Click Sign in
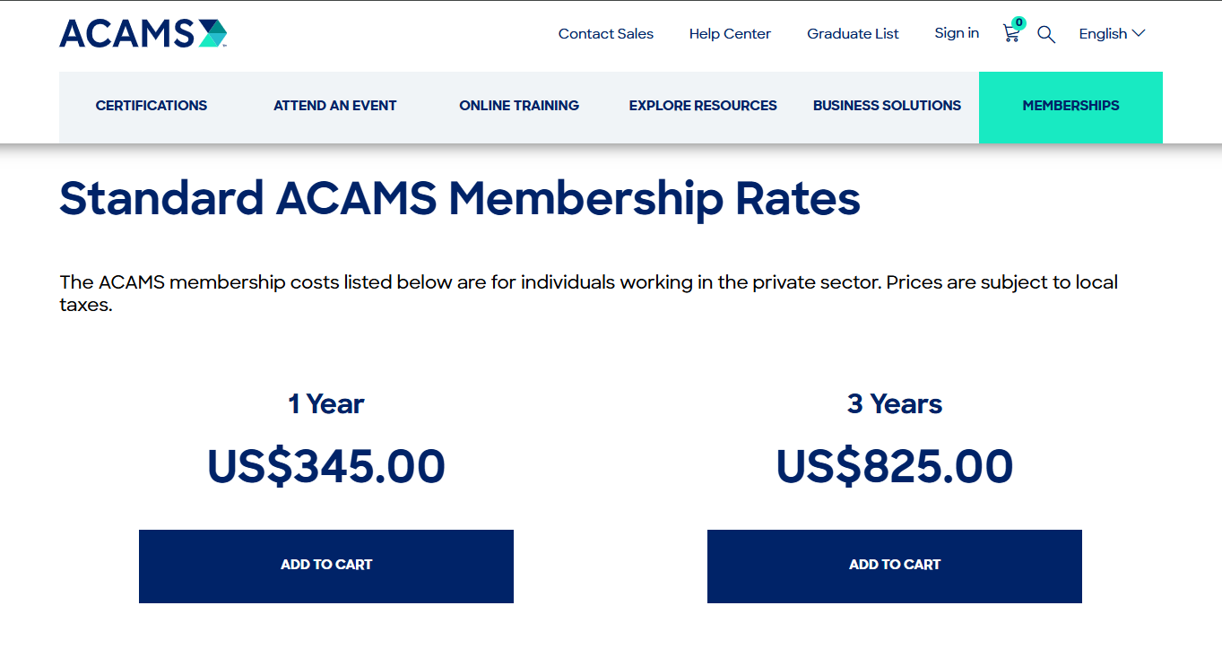Screen dimensions: 1222x666 957,33
